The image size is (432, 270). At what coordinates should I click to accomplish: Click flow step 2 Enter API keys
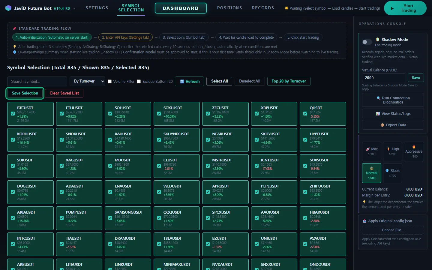pyautogui.click(x=125, y=37)
